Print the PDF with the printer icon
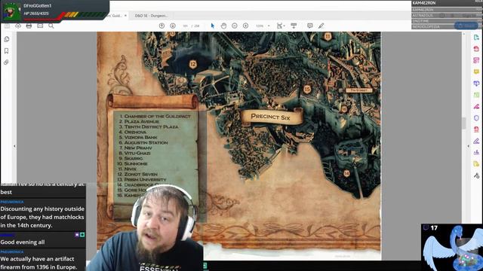The image size is (483, 271). tap(29, 26)
